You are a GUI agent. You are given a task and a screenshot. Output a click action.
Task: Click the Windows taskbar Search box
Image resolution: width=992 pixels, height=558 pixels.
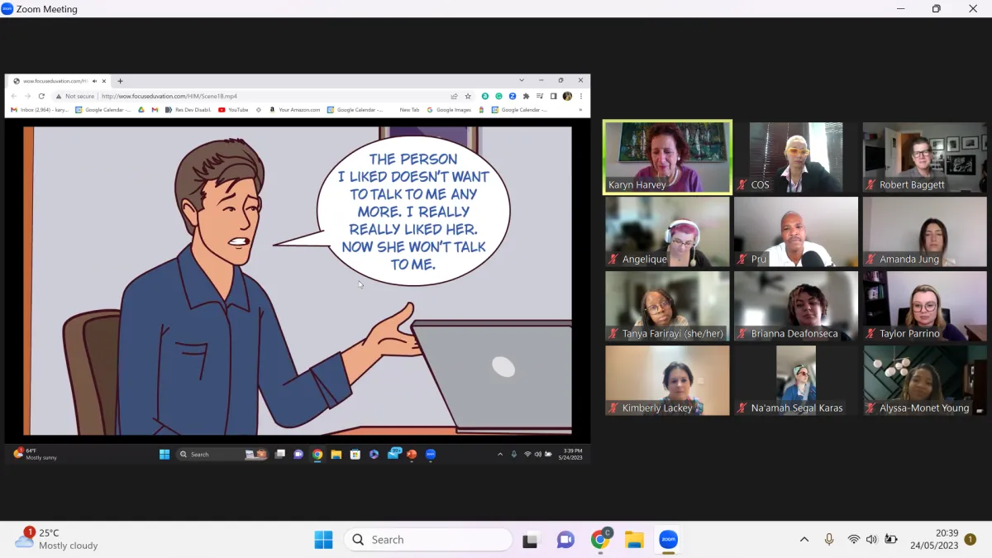(x=428, y=540)
